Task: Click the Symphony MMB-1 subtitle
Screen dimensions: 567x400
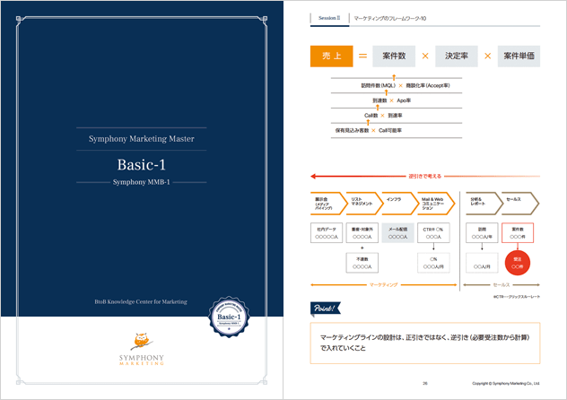Action: coord(142,182)
